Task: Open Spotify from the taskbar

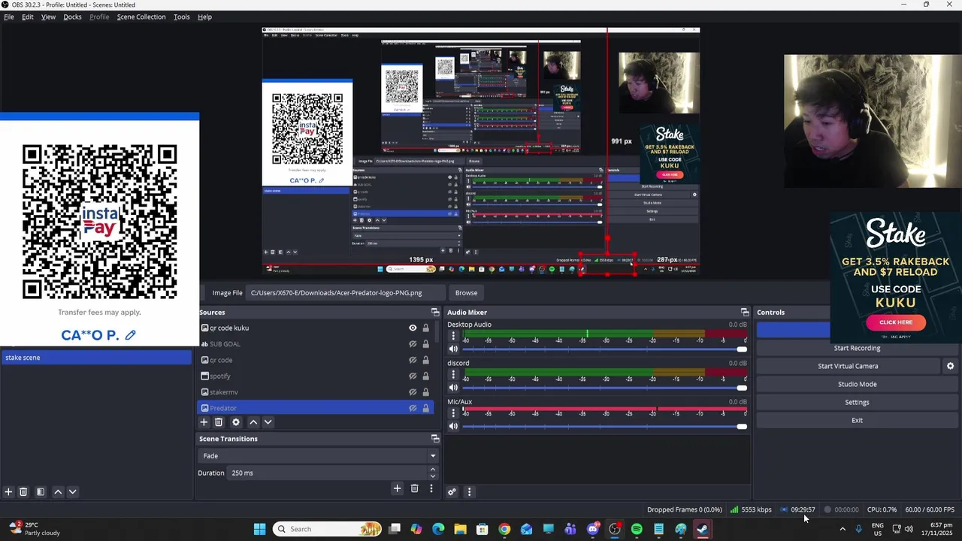Action: [637, 529]
